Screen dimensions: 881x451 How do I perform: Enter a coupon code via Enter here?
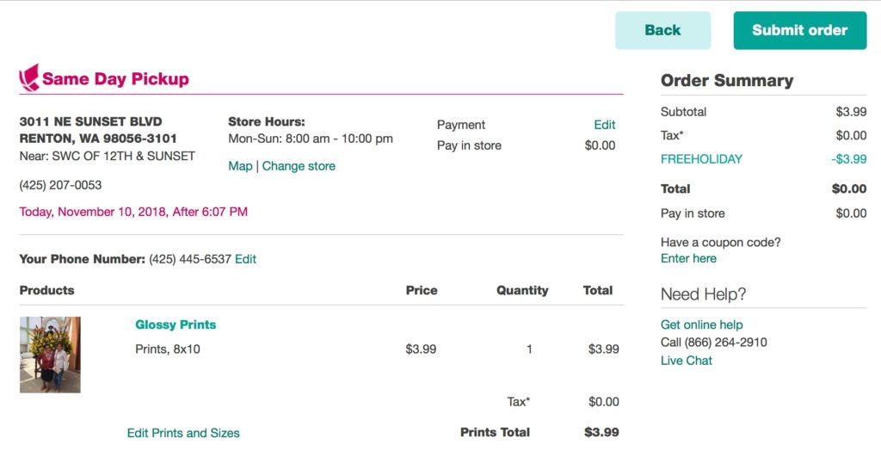point(688,259)
